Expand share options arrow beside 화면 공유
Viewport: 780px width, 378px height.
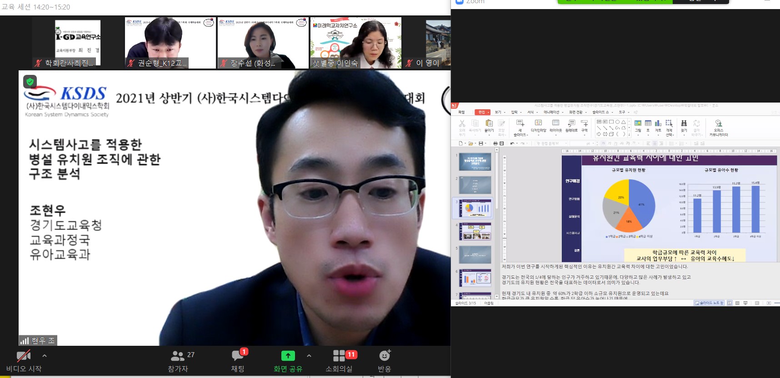pyautogui.click(x=309, y=356)
